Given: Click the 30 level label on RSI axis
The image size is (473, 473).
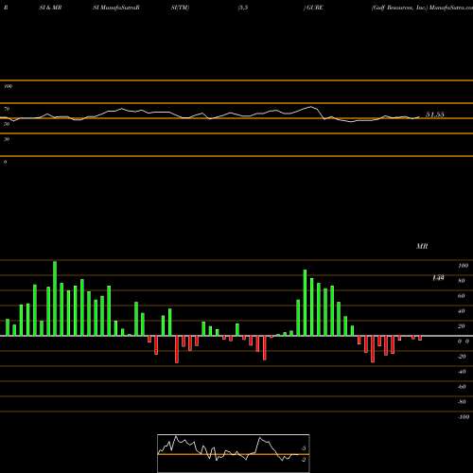Looking at the screenshot, I should point(7,139).
